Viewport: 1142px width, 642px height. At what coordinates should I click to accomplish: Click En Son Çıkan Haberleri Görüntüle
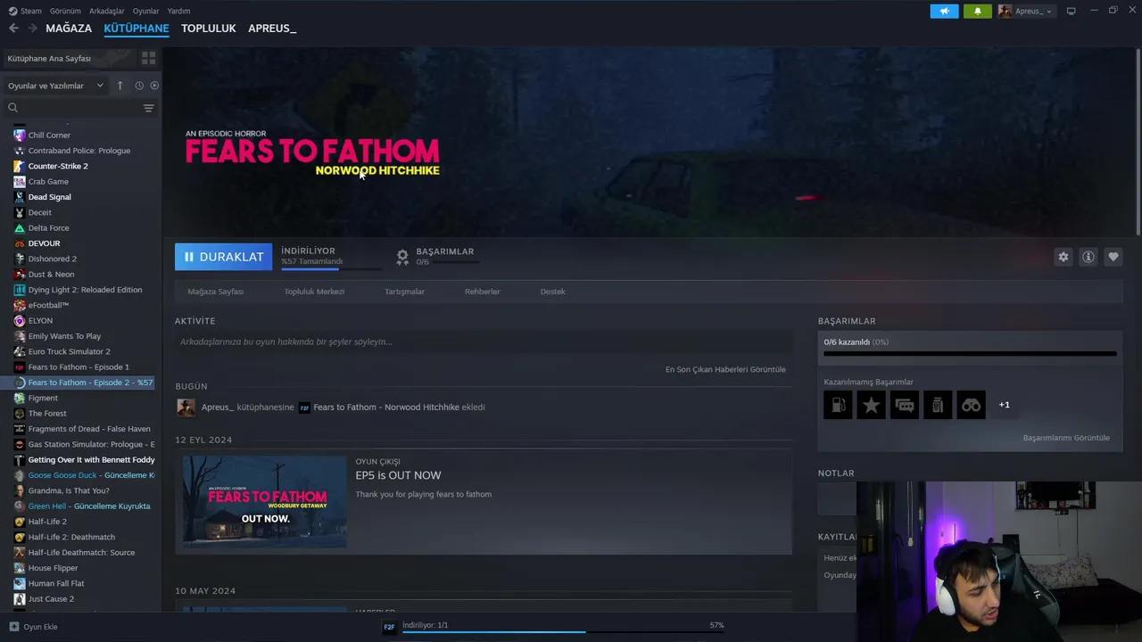coord(725,369)
